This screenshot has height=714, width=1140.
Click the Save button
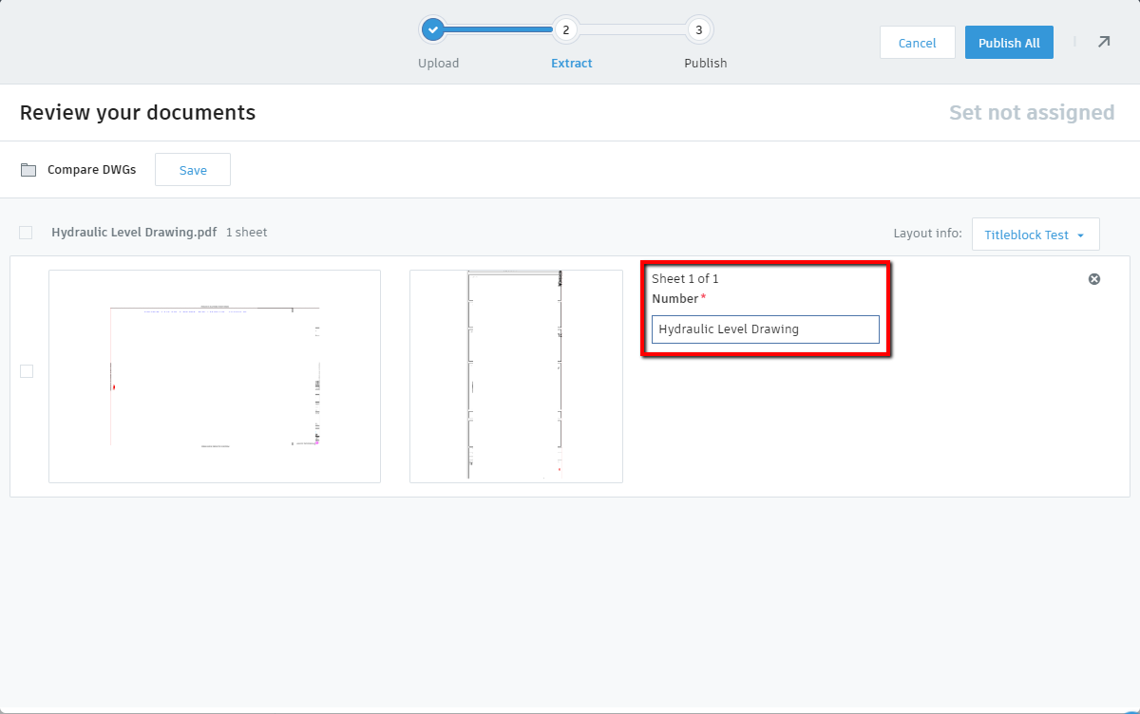pos(193,170)
